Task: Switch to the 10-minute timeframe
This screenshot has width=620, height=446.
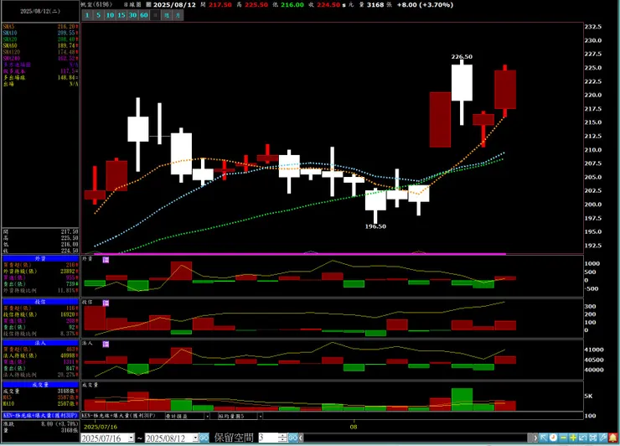Action: [x=110, y=15]
